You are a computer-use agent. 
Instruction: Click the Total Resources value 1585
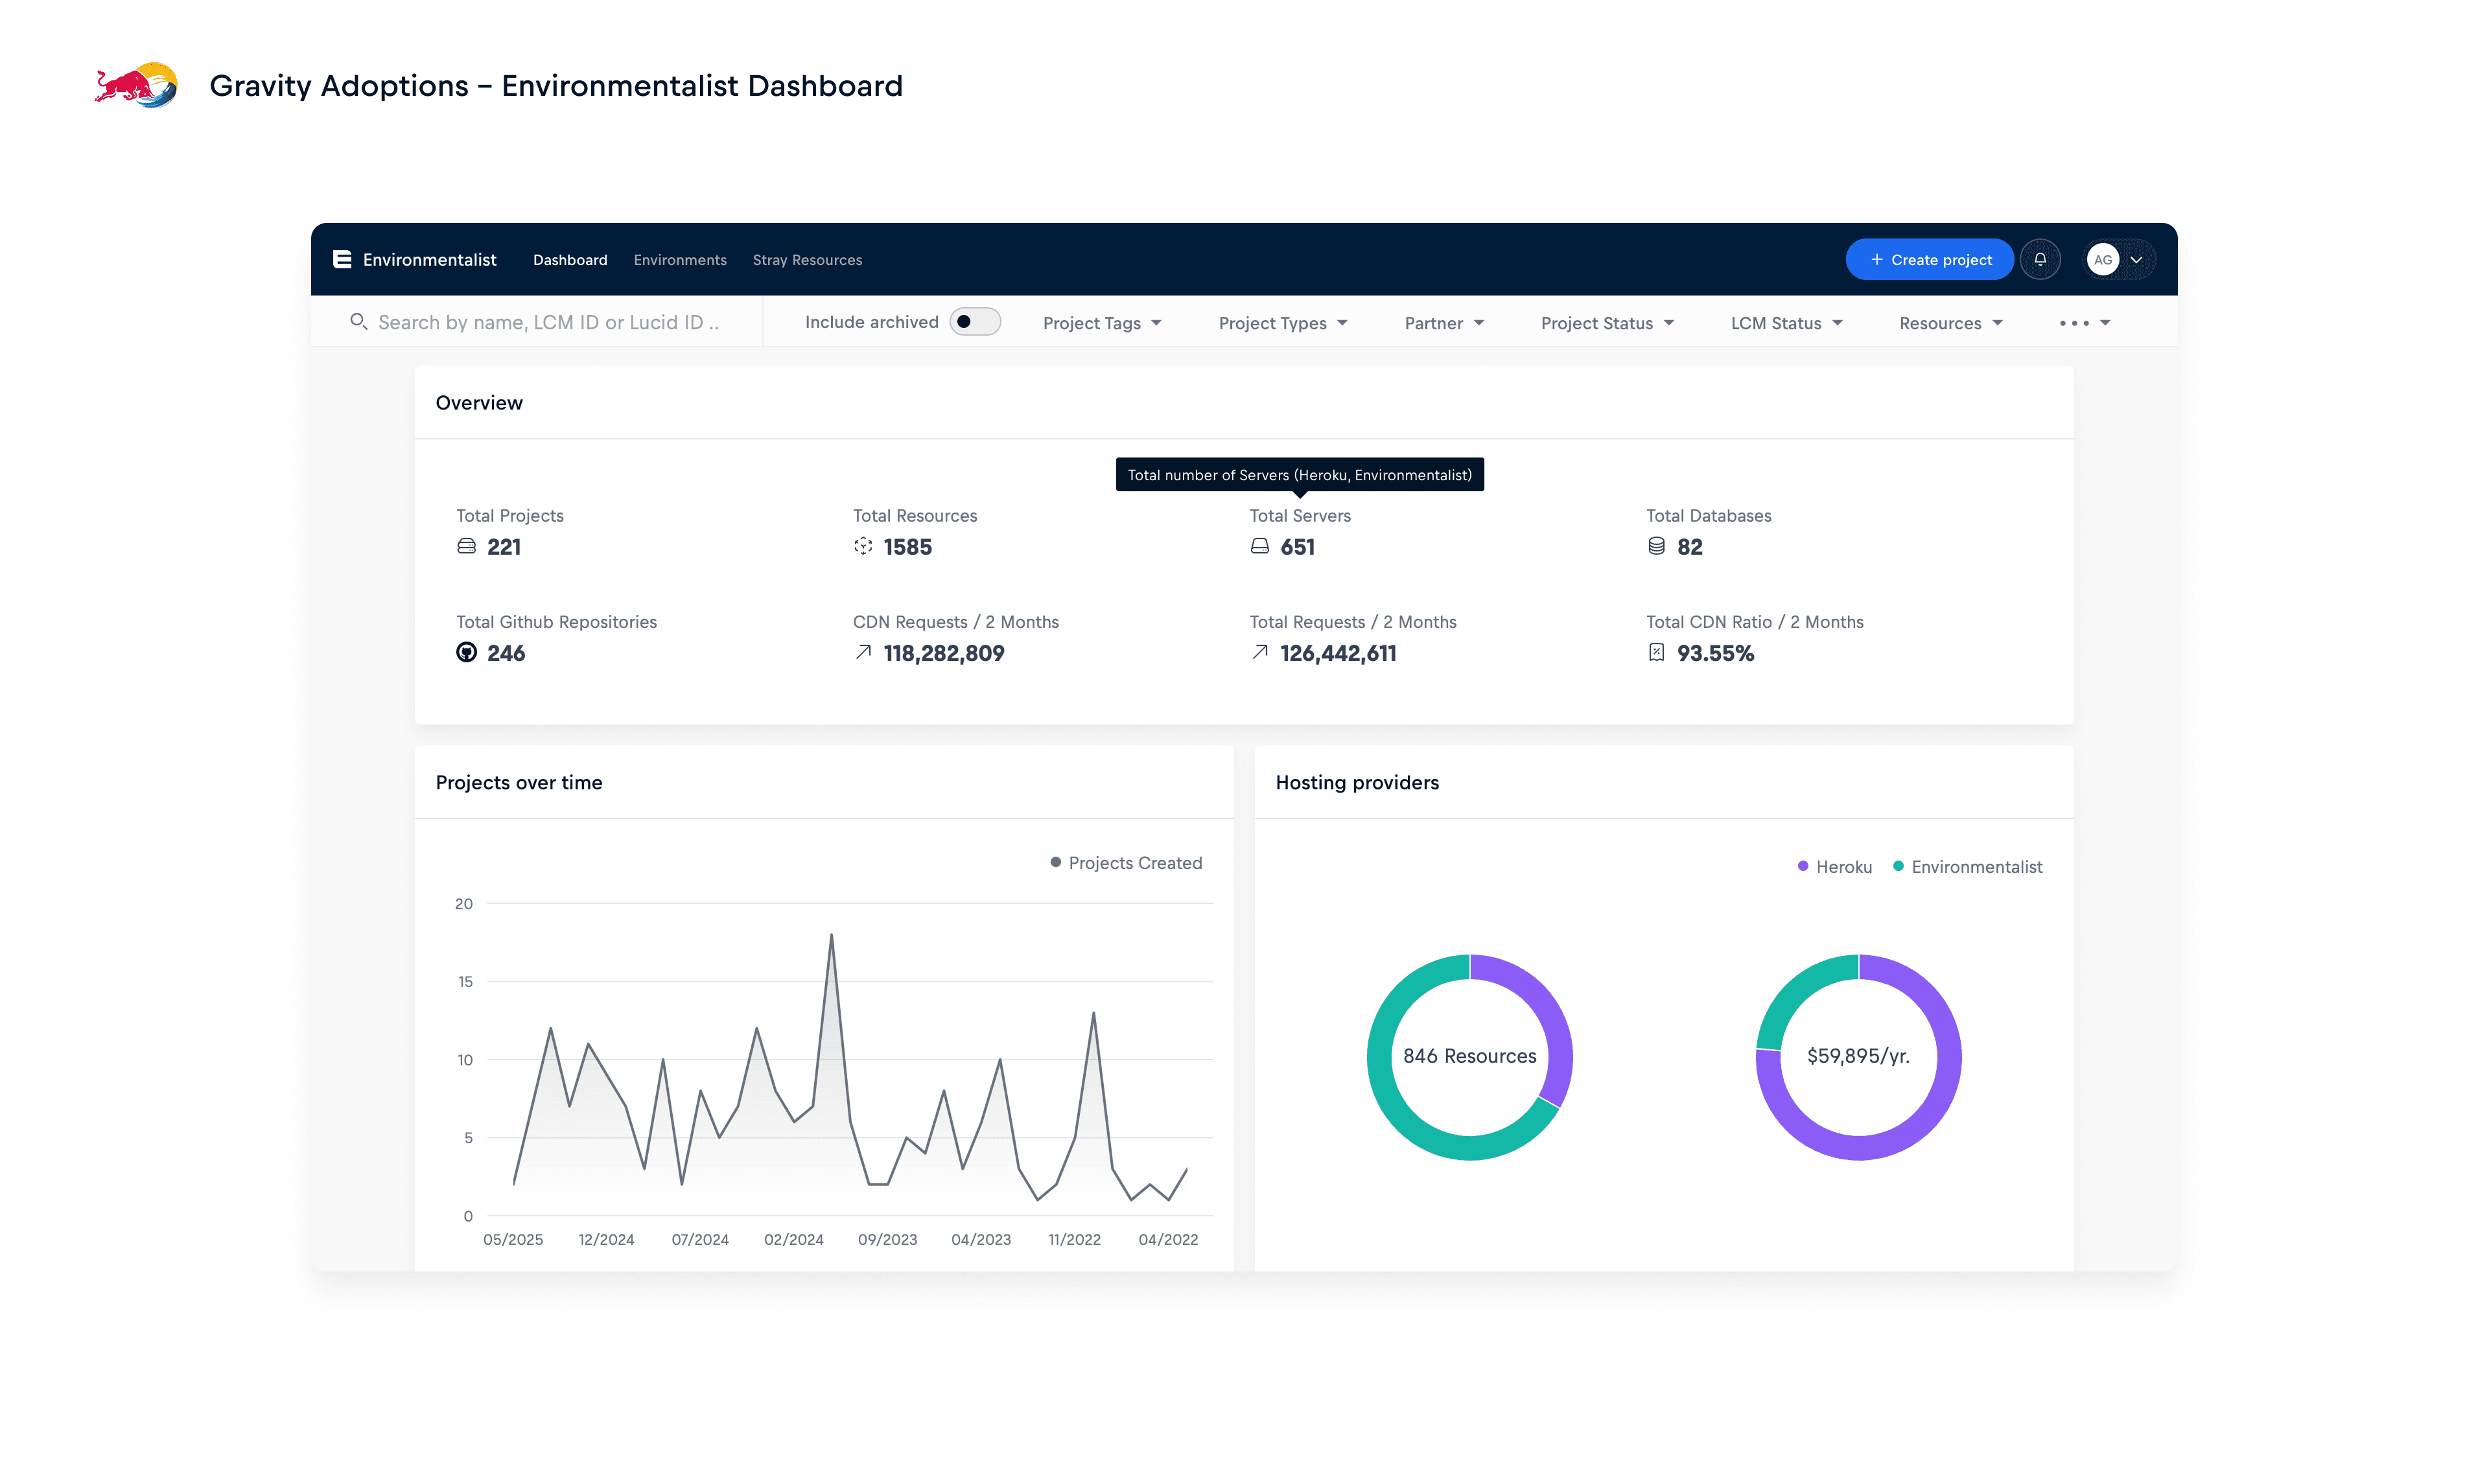pyautogui.click(x=907, y=546)
